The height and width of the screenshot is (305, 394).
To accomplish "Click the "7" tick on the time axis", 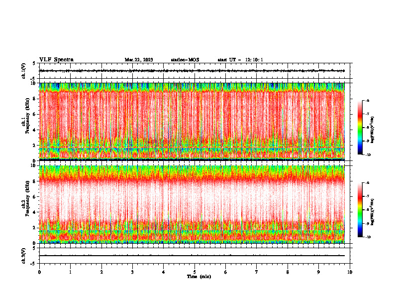I will (x=257, y=272).
